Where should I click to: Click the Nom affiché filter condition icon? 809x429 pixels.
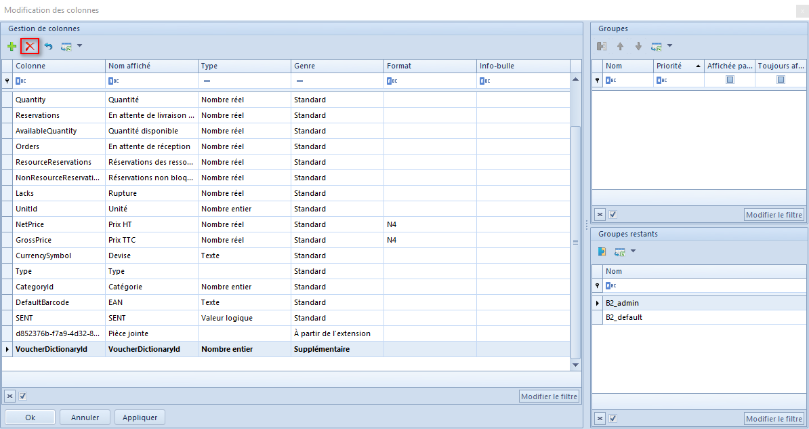pos(114,81)
